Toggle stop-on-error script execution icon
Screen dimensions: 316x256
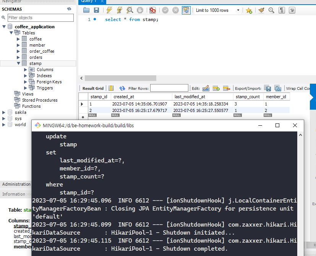click(x=152, y=10)
